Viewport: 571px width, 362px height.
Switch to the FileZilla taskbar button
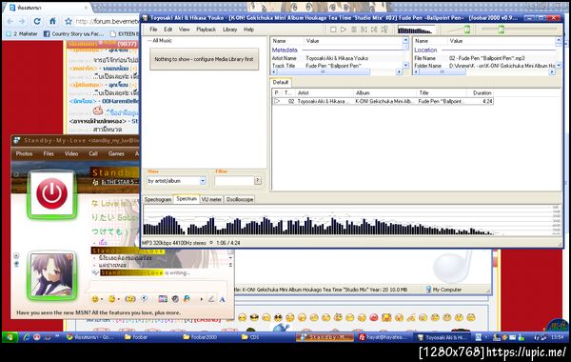(x=384, y=337)
